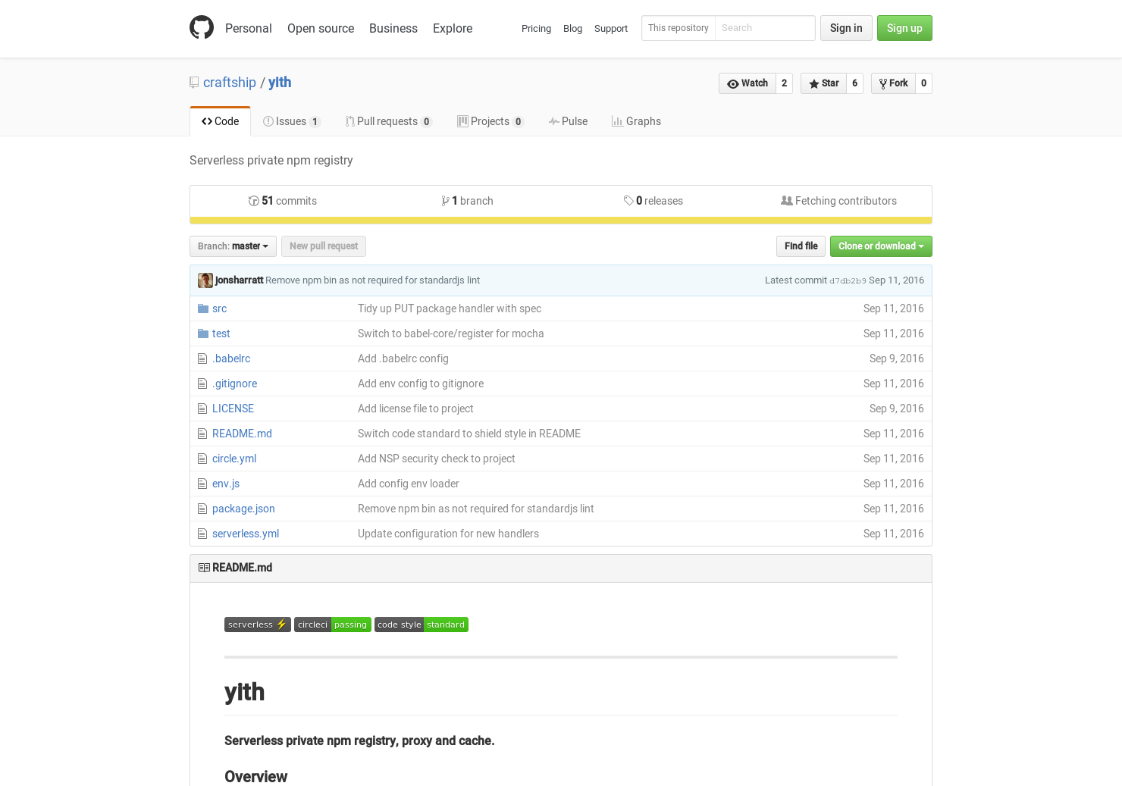Open the Personal menu item

coord(249,28)
